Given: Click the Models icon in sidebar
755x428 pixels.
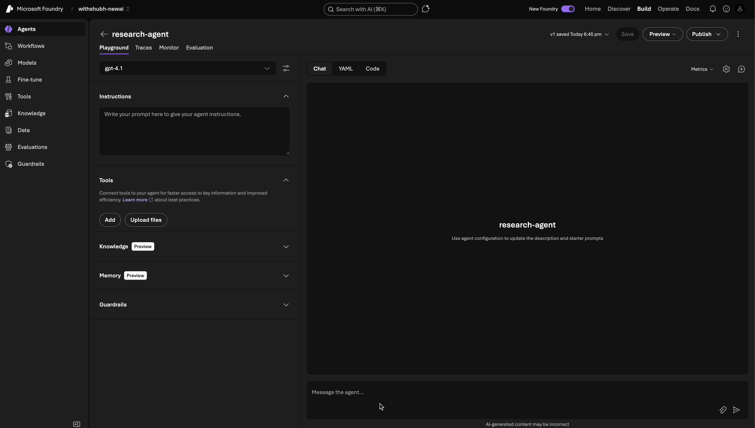Looking at the screenshot, I should (x=9, y=62).
